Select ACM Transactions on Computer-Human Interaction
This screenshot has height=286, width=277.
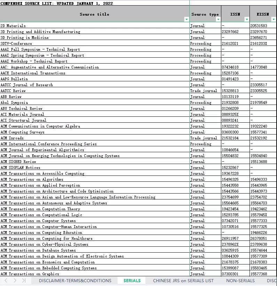tap(95, 227)
